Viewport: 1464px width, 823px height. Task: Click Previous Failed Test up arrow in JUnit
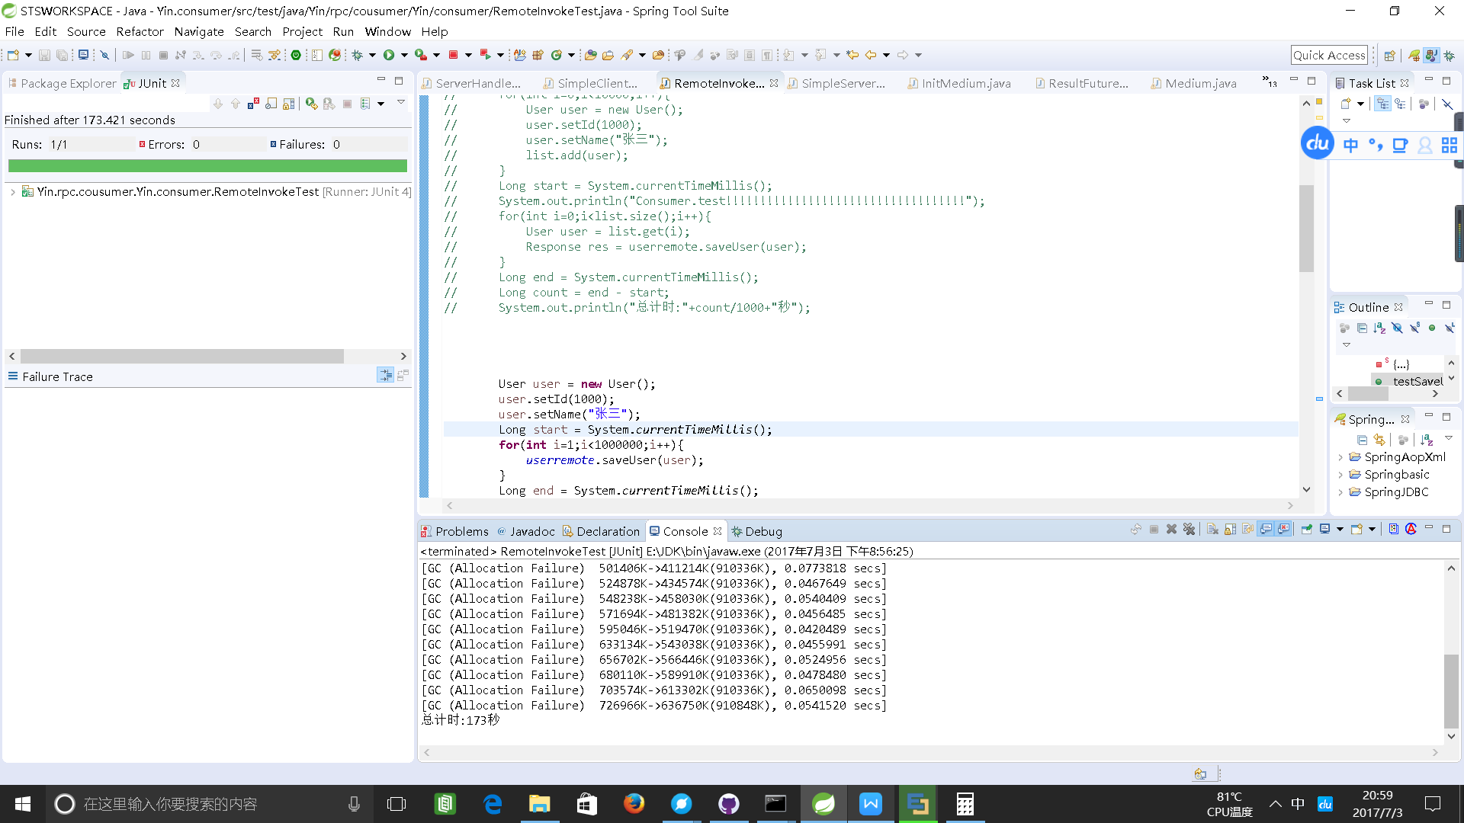tap(236, 104)
